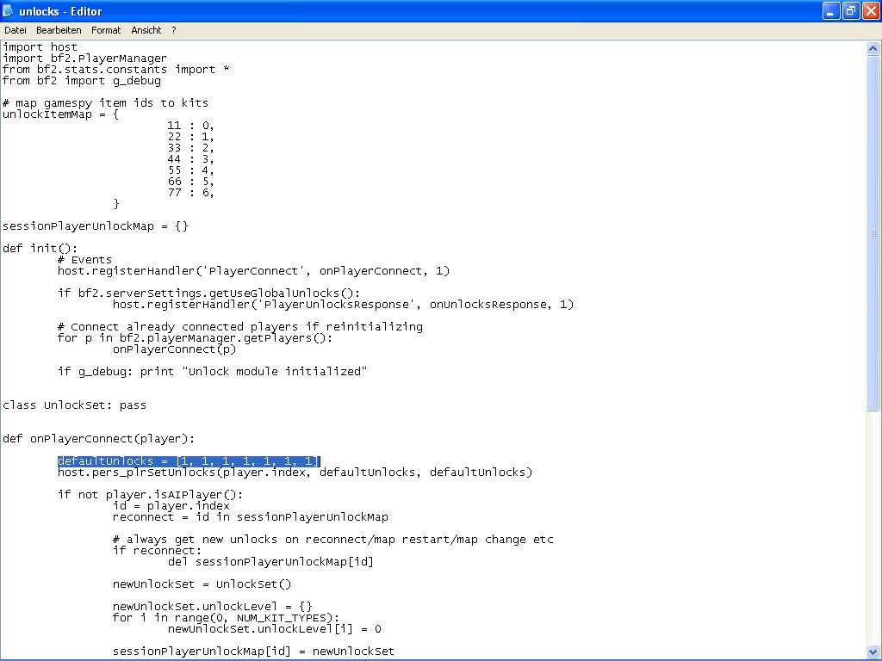Open the ? help menu

pyautogui.click(x=174, y=30)
